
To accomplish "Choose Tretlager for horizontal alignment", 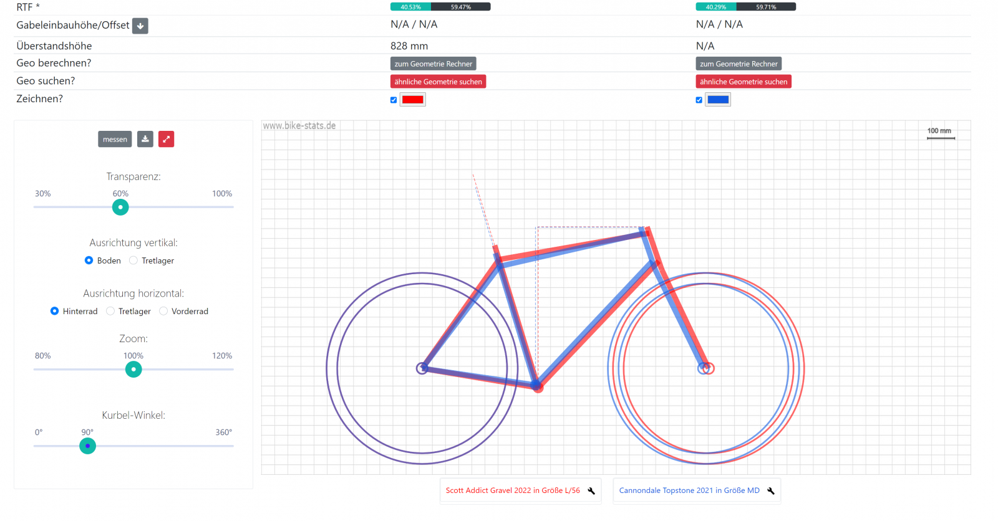I will tap(110, 311).
